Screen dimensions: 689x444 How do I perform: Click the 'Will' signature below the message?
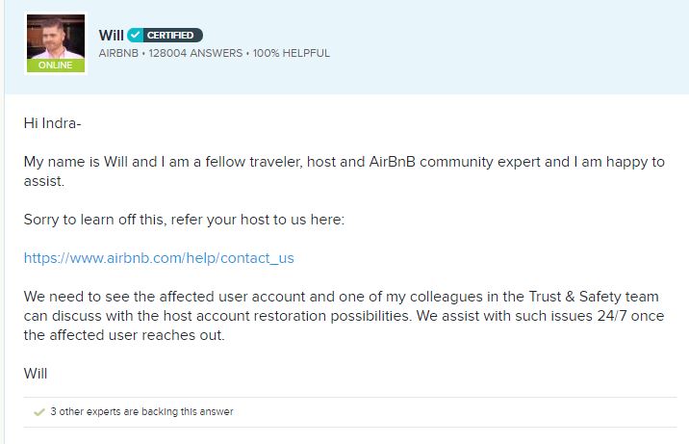click(36, 374)
